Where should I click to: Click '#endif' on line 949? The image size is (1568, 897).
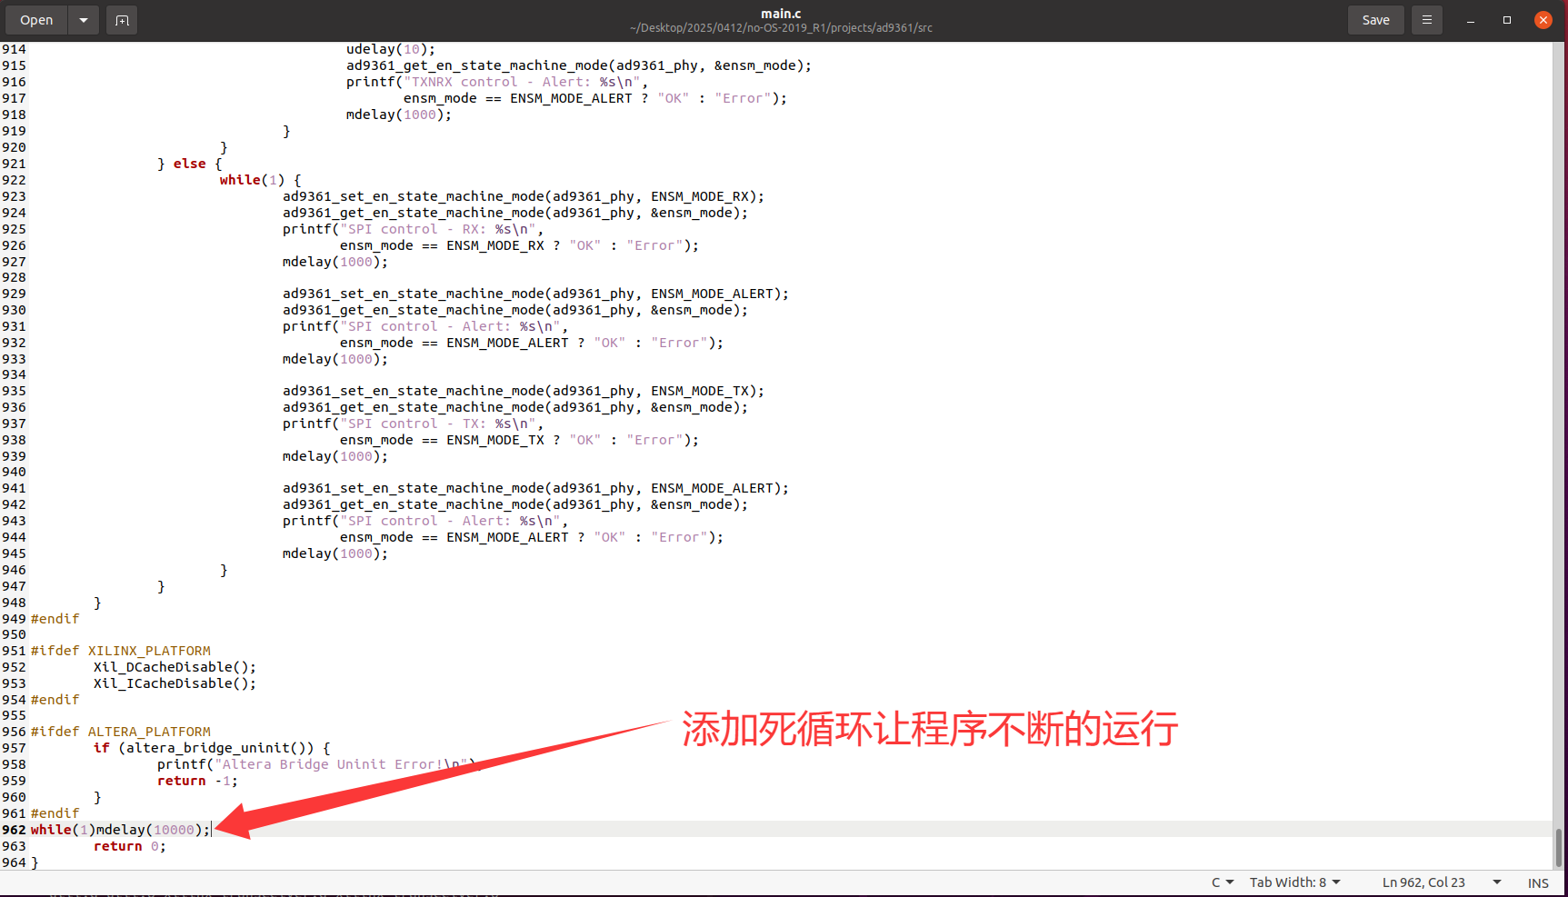tap(55, 619)
